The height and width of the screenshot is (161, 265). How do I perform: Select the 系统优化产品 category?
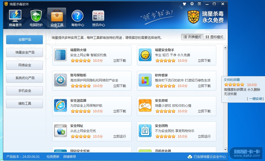(25, 78)
